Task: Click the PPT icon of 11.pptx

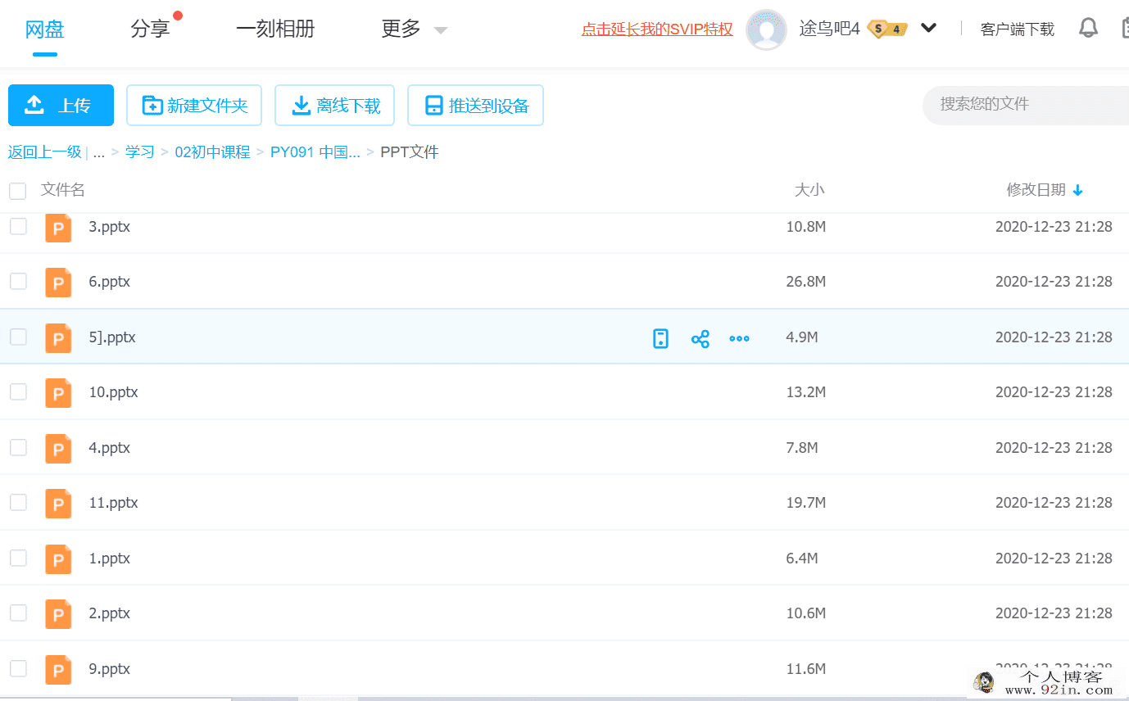Action: tap(58, 504)
